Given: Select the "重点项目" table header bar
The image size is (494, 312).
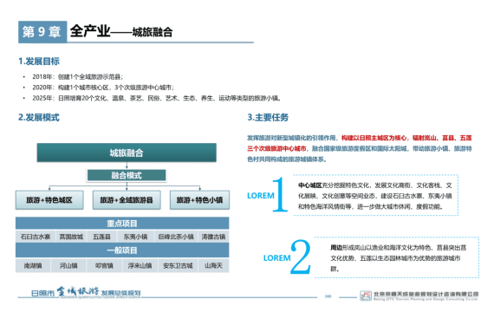Looking at the screenshot, I should point(122,224).
